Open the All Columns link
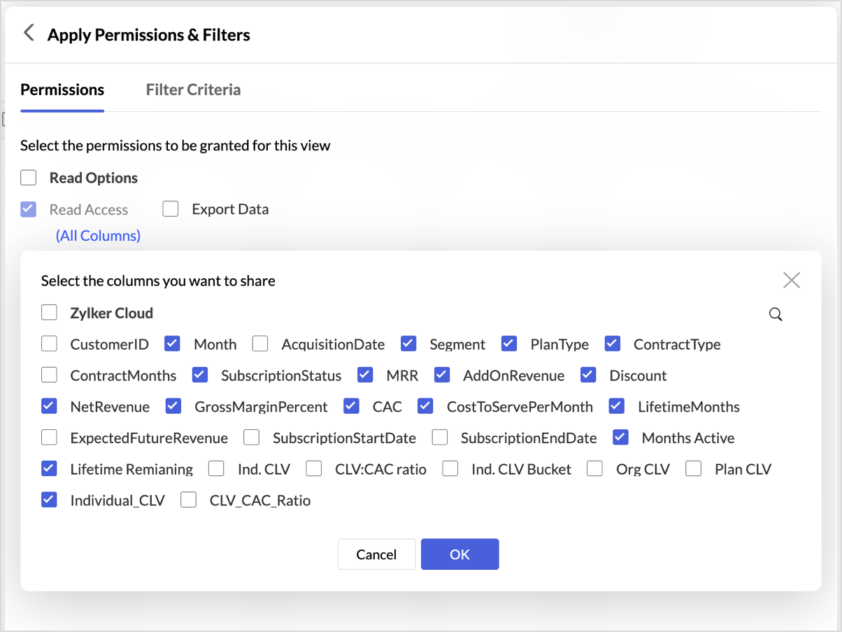 pyautogui.click(x=98, y=236)
